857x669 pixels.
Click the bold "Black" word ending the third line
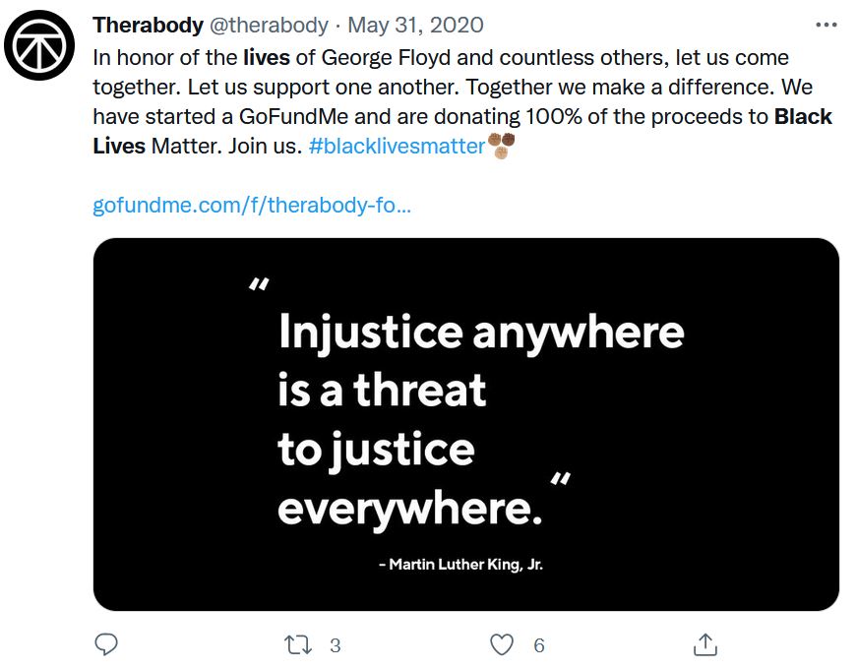(x=803, y=116)
